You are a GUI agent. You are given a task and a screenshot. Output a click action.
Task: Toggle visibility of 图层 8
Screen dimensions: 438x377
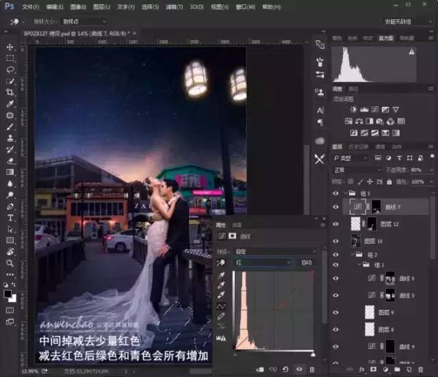[336, 329]
